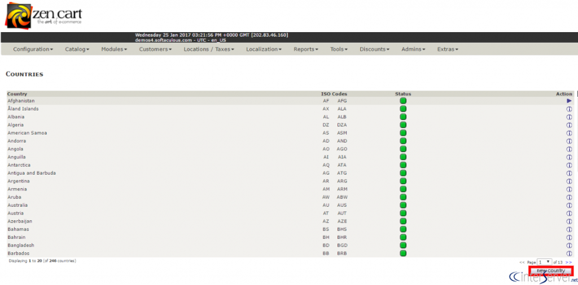This screenshot has height=285, width=578.
Task: Select the Azerbaijan country name
Action: pyautogui.click(x=20, y=221)
